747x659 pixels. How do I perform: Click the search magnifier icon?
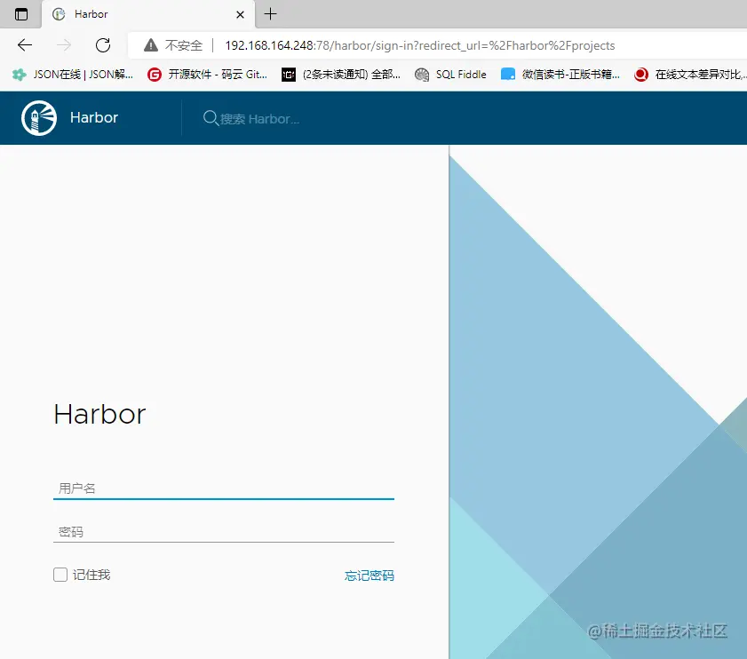[211, 118]
